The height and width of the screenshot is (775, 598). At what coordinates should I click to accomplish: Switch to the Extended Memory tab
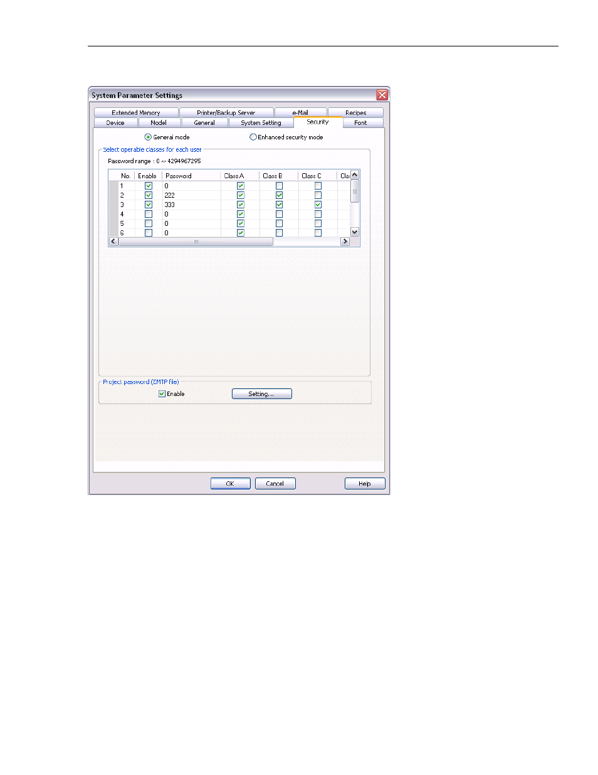pyautogui.click(x=136, y=112)
